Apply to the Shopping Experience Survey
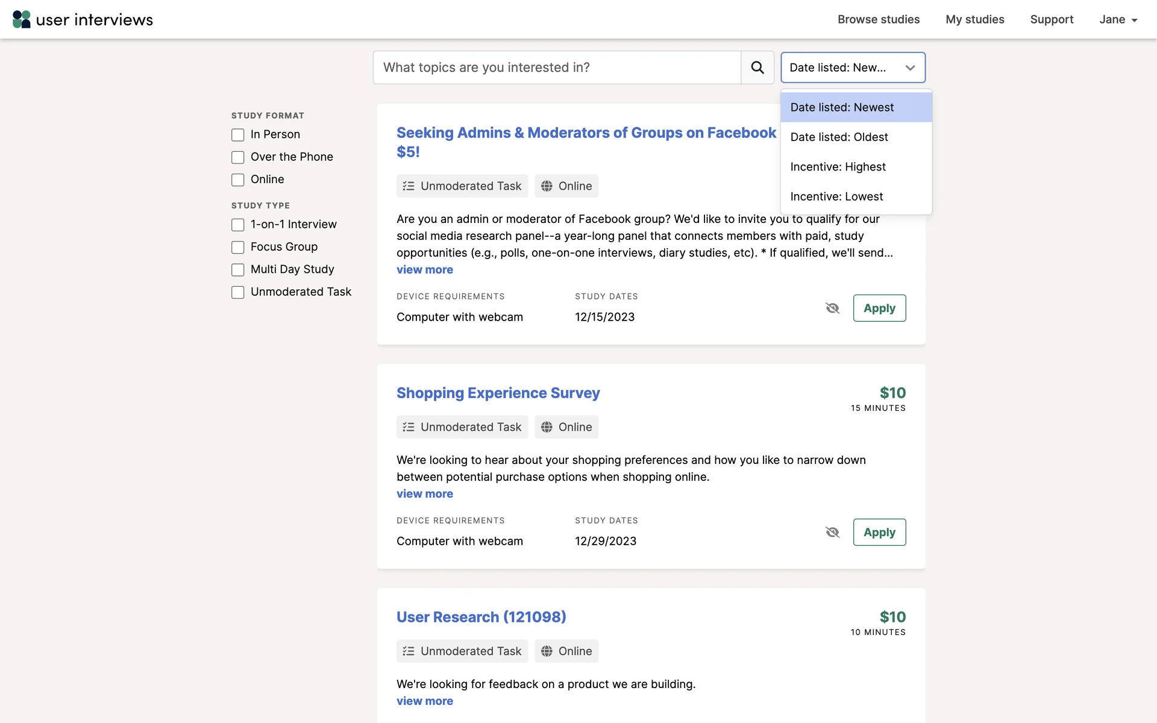Image resolution: width=1157 pixels, height=723 pixels. coord(879,533)
